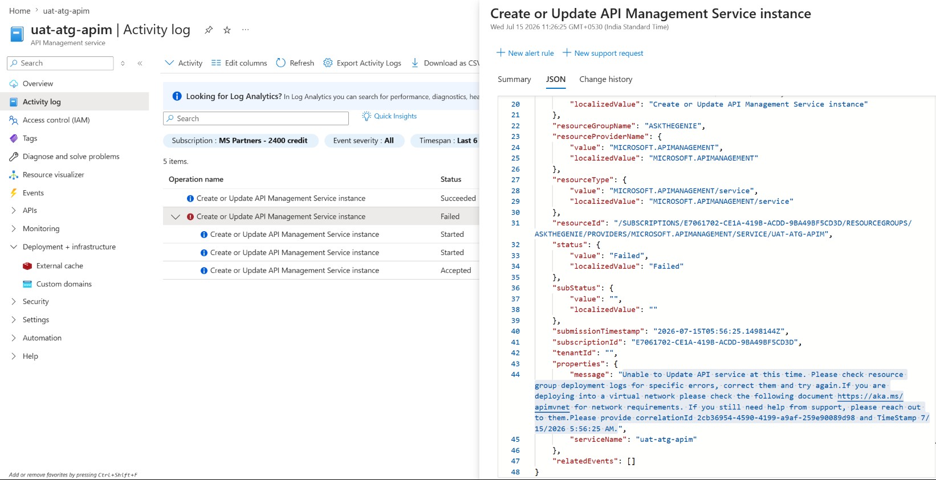Collapse the Failed operation row chevron

[176, 217]
